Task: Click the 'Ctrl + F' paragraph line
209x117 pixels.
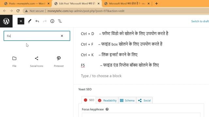Action: pyautogui.click(x=121, y=44)
